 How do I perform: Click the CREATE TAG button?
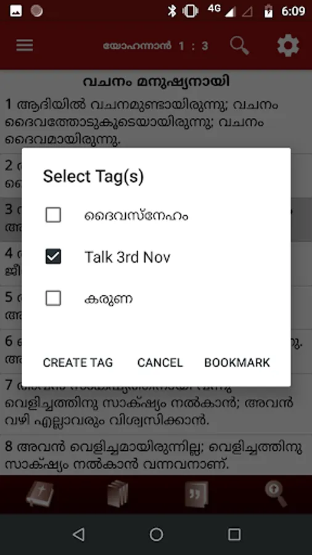click(78, 363)
